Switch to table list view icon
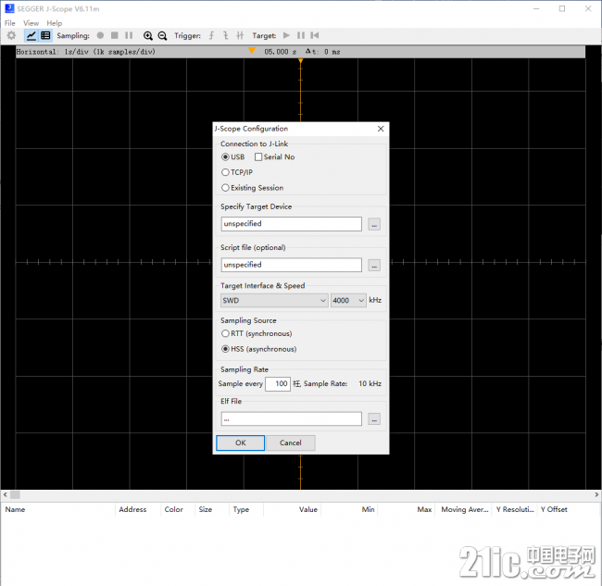 point(45,36)
